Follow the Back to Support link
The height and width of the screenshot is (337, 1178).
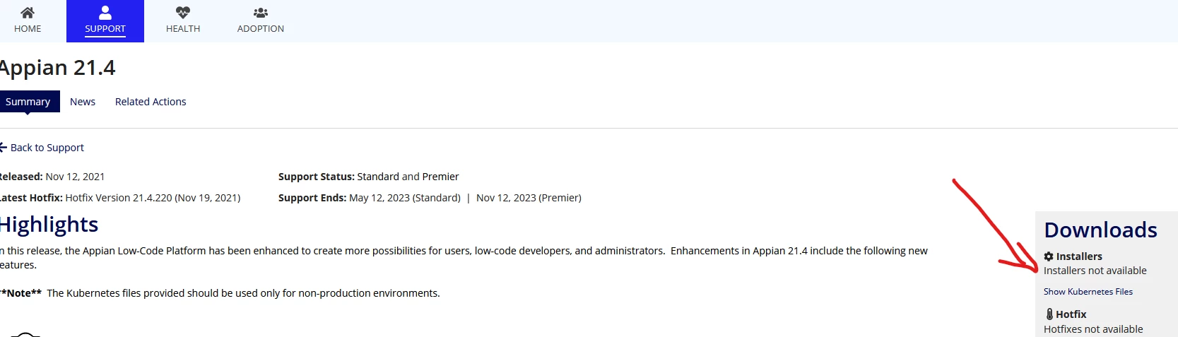[x=47, y=148]
